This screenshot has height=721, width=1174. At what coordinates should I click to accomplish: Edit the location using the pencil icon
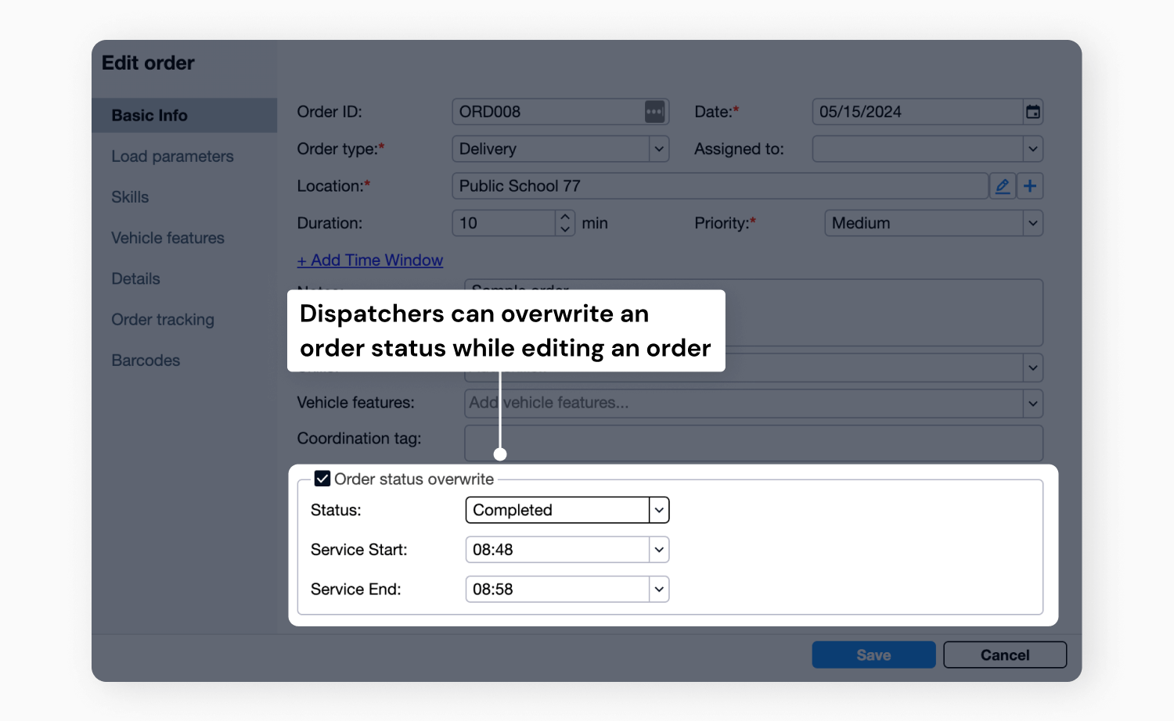tap(1003, 185)
